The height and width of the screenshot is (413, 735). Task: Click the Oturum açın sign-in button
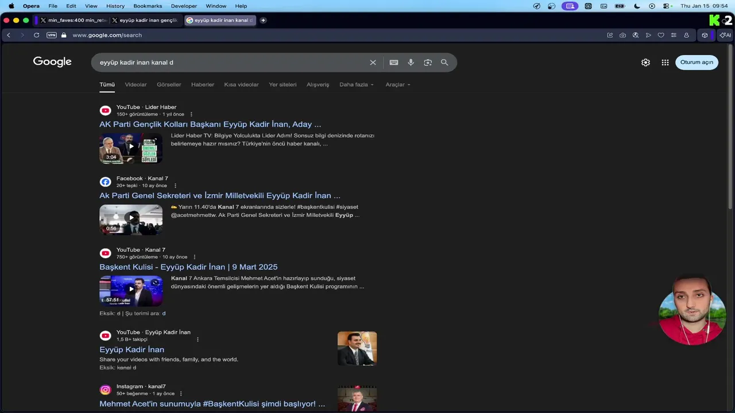pyautogui.click(x=697, y=63)
